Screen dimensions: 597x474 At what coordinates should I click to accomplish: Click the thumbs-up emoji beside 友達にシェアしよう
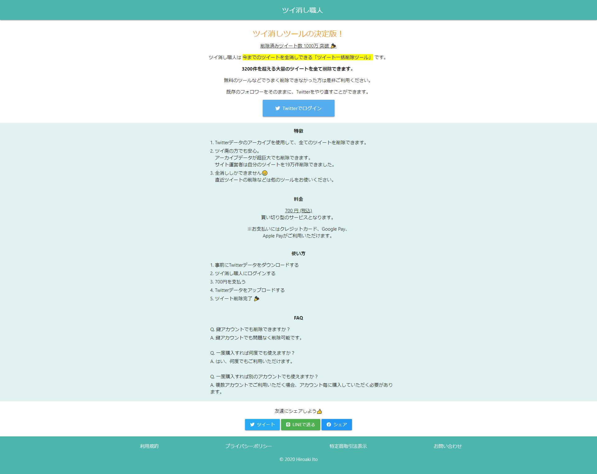point(319,412)
